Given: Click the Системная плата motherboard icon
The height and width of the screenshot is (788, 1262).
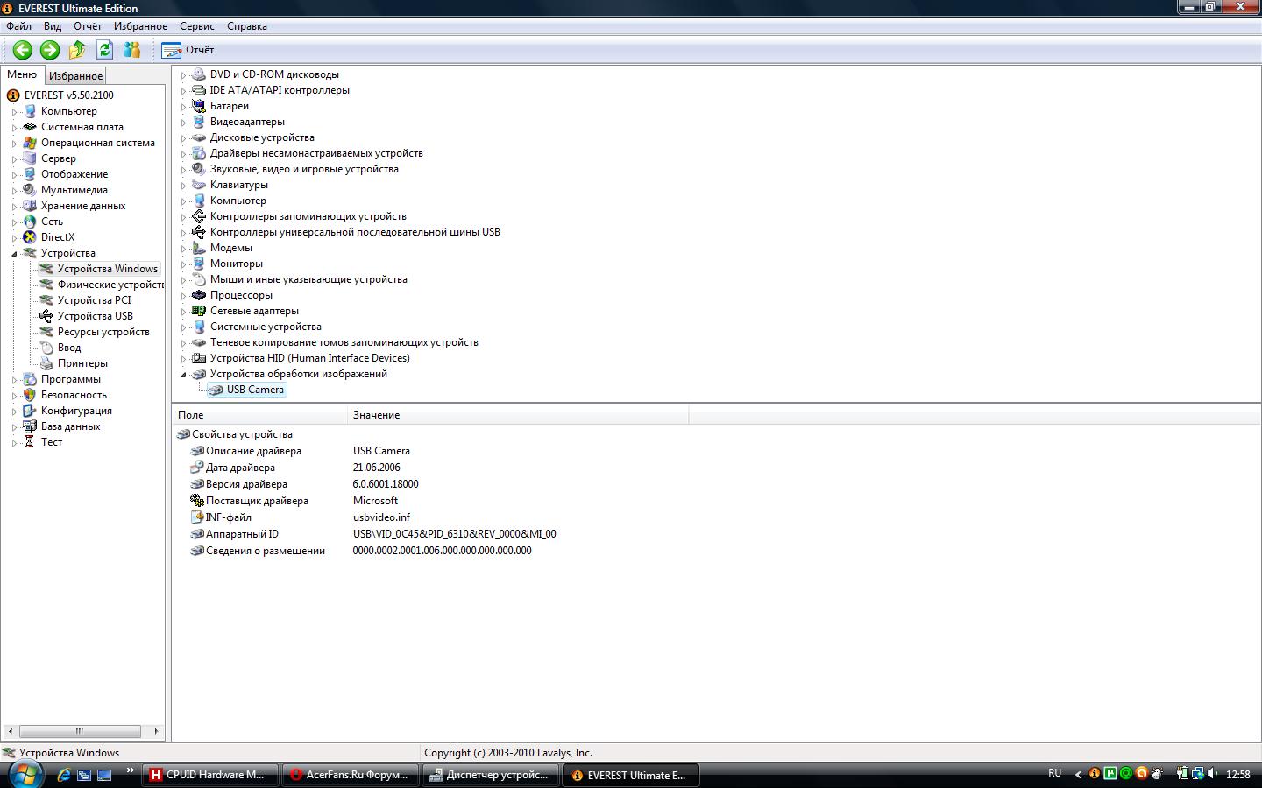Looking at the screenshot, I should point(30,127).
